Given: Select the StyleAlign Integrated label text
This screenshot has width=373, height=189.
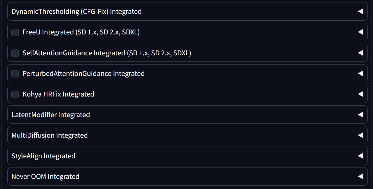Looking at the screenshot, I should pyautogui.click(x=43, y=156).
